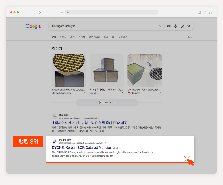The image size is (223, 185).
Task: Open options dots for Kompass image
Action: (x=160, y=93)
